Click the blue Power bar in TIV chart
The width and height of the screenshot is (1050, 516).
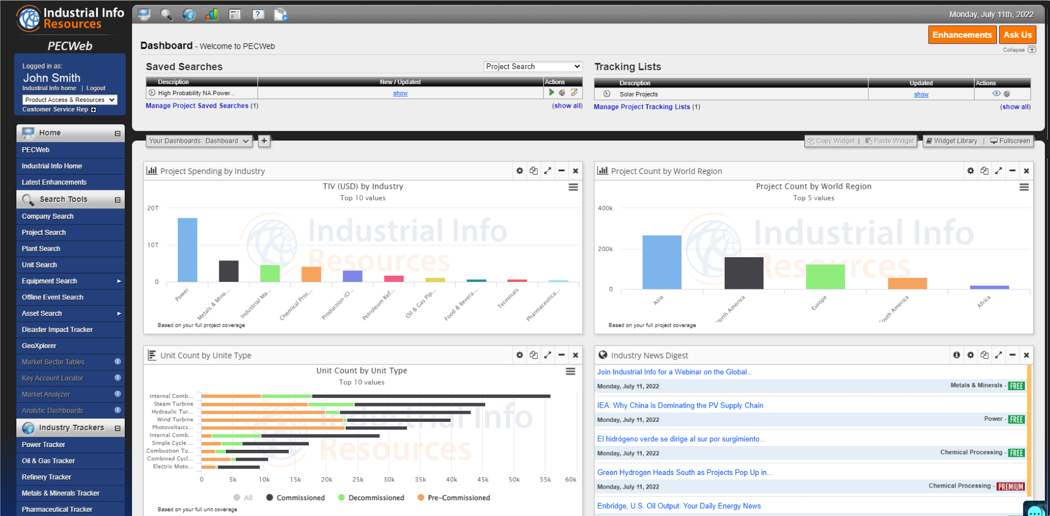coord(188,250)
